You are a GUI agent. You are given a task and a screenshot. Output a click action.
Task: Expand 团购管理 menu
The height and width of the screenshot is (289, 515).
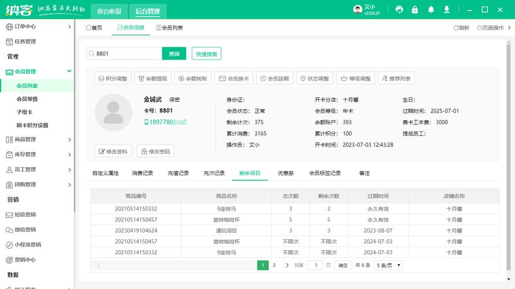click(37, 184)
